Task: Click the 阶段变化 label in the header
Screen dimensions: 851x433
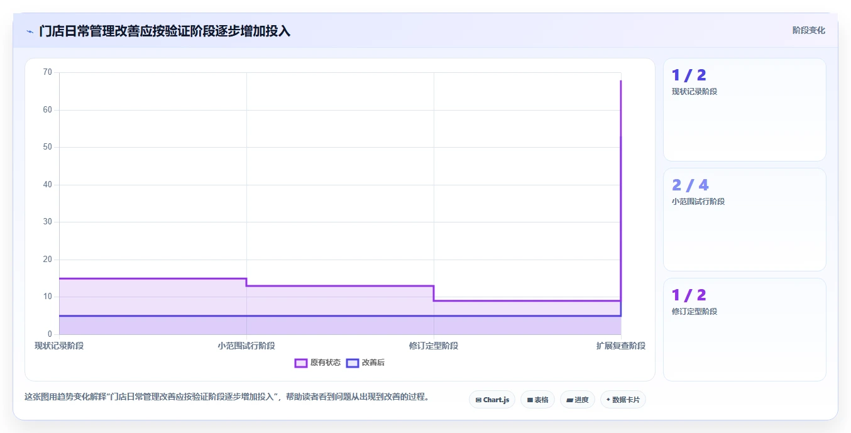Action: click(808, 30)
